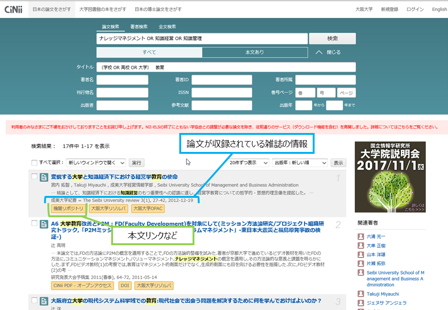Image resolution: width=448 pixels, height=310 pixels.
Task: Open 大阪大学 link in header
Action: point(364,9)
